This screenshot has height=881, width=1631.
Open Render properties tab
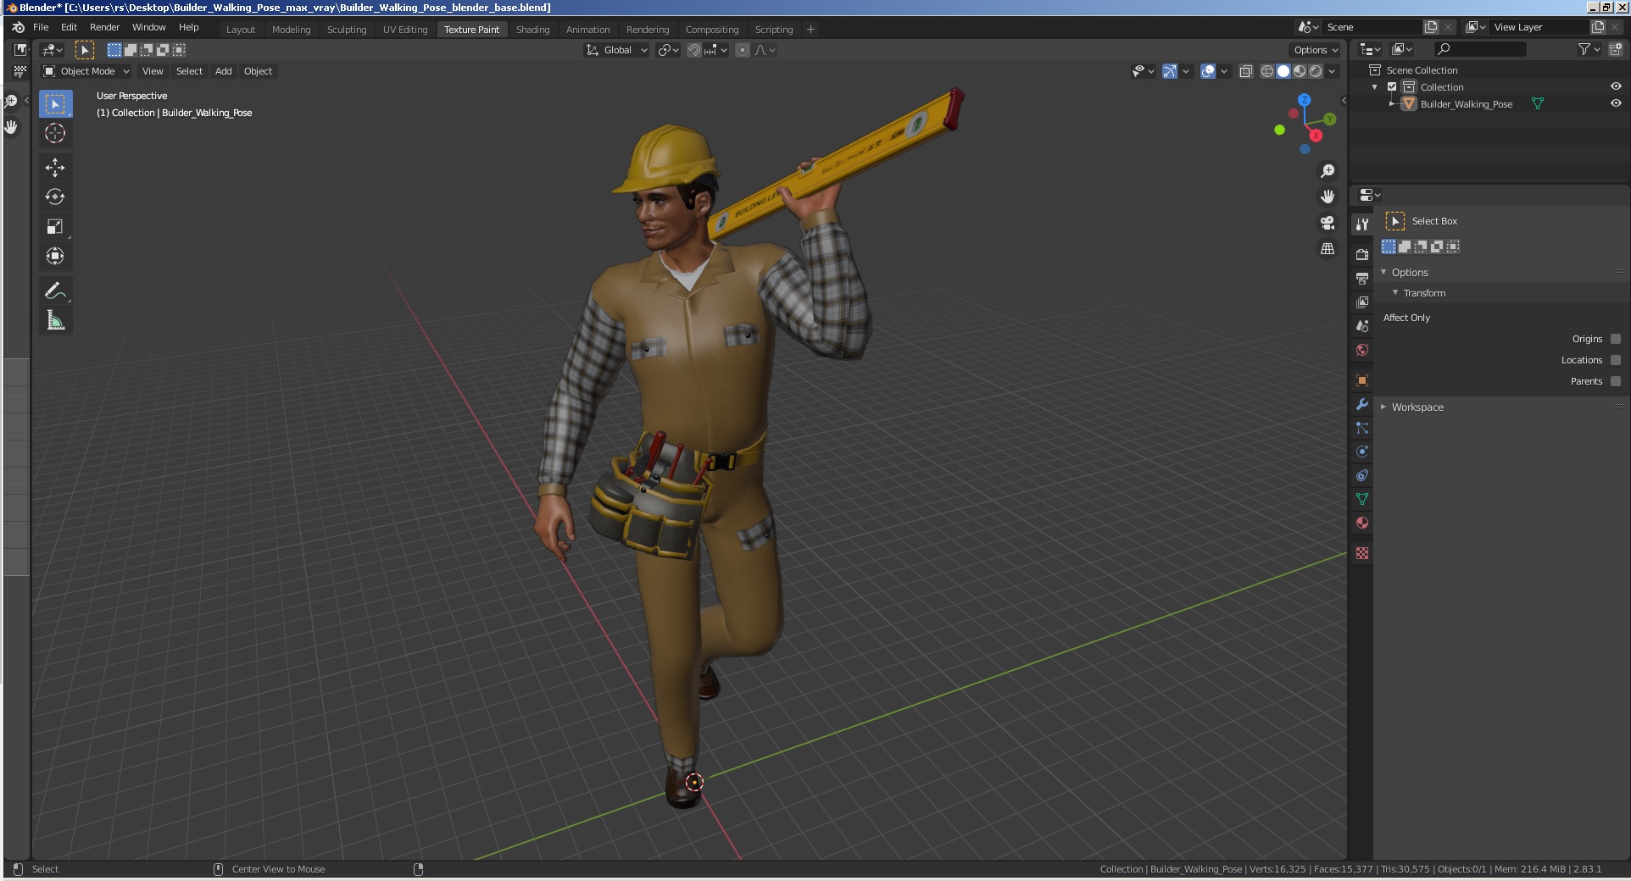(1362, 254)
